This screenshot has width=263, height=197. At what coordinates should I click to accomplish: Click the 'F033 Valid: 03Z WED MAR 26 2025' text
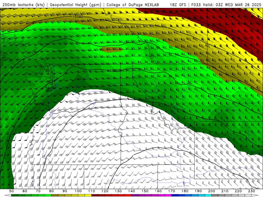[x=226, y=5]
